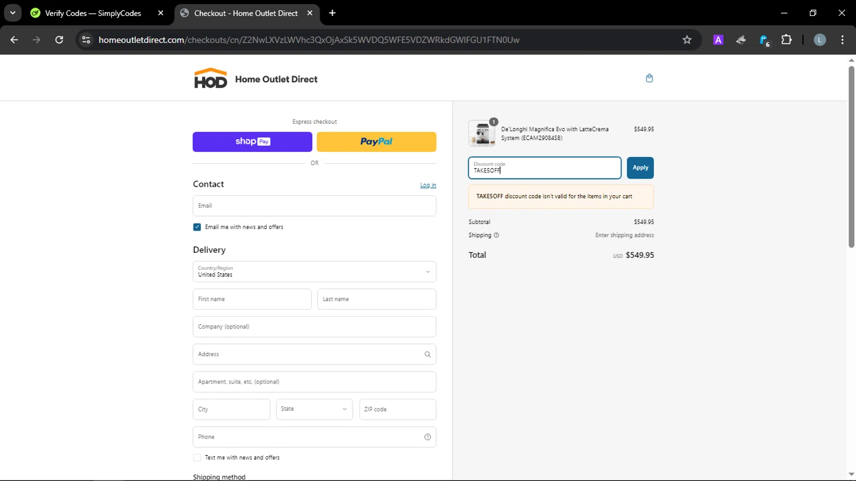The image size is (856, 481).
Task: Open a new browser tab
Action: [332, 13]
